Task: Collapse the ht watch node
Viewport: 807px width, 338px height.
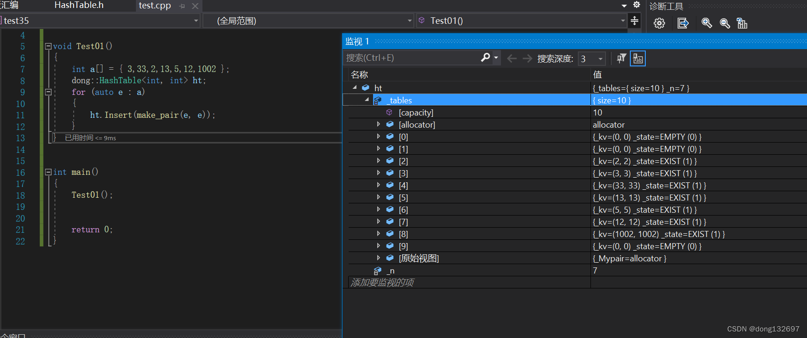Action: (x=355, y=87)
